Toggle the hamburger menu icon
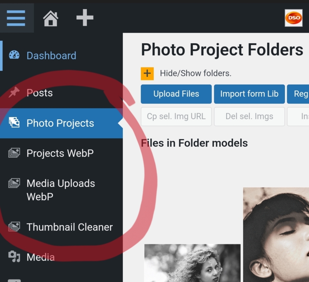Viewport: 309px width, 282px height. pos(16,18)
